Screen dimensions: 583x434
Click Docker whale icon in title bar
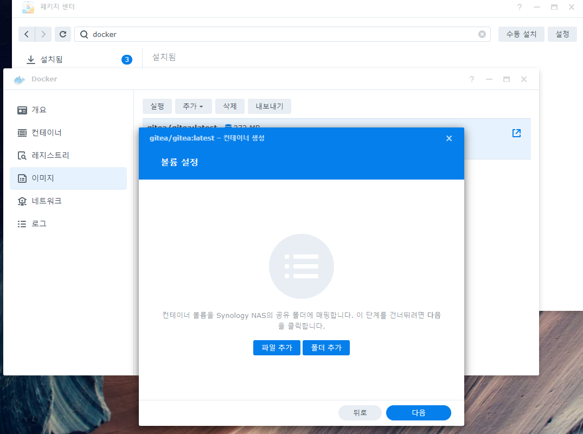(x=20, y=79)
